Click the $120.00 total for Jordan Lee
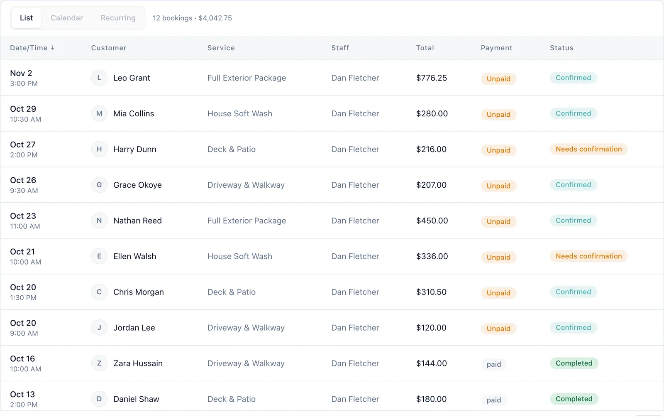 pos(431,328)
